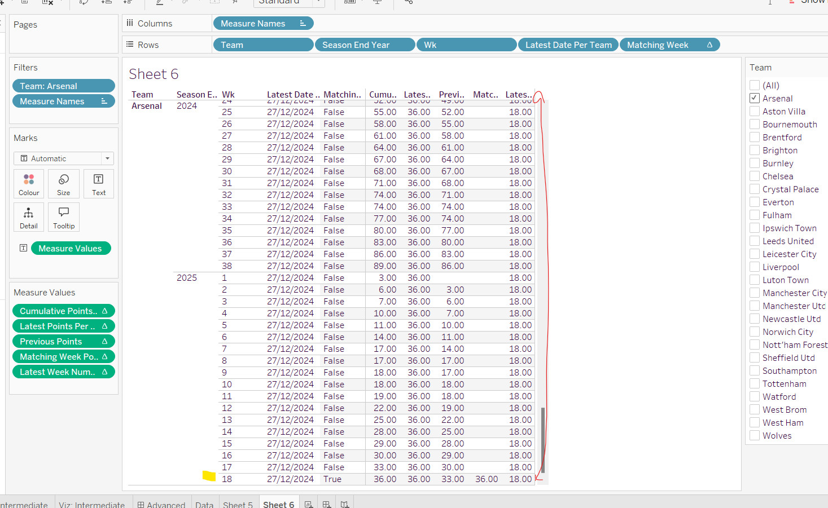Click the Rows shelf icon

(130, 45)
